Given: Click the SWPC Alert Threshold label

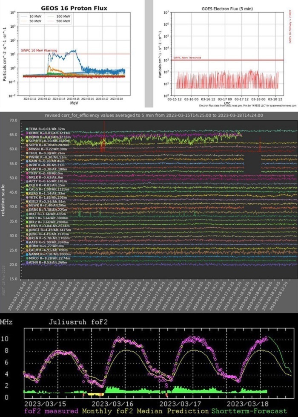Looking at the screenshot, I should 187,58.
